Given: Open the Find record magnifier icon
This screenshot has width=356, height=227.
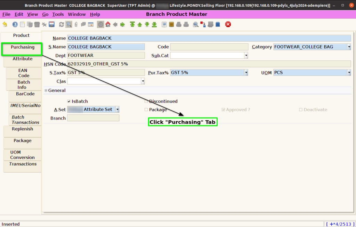Looking at the screenshot, I should tap(68, 25).
